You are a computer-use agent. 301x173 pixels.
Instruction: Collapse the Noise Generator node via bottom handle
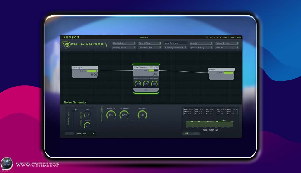coord(146,90)
